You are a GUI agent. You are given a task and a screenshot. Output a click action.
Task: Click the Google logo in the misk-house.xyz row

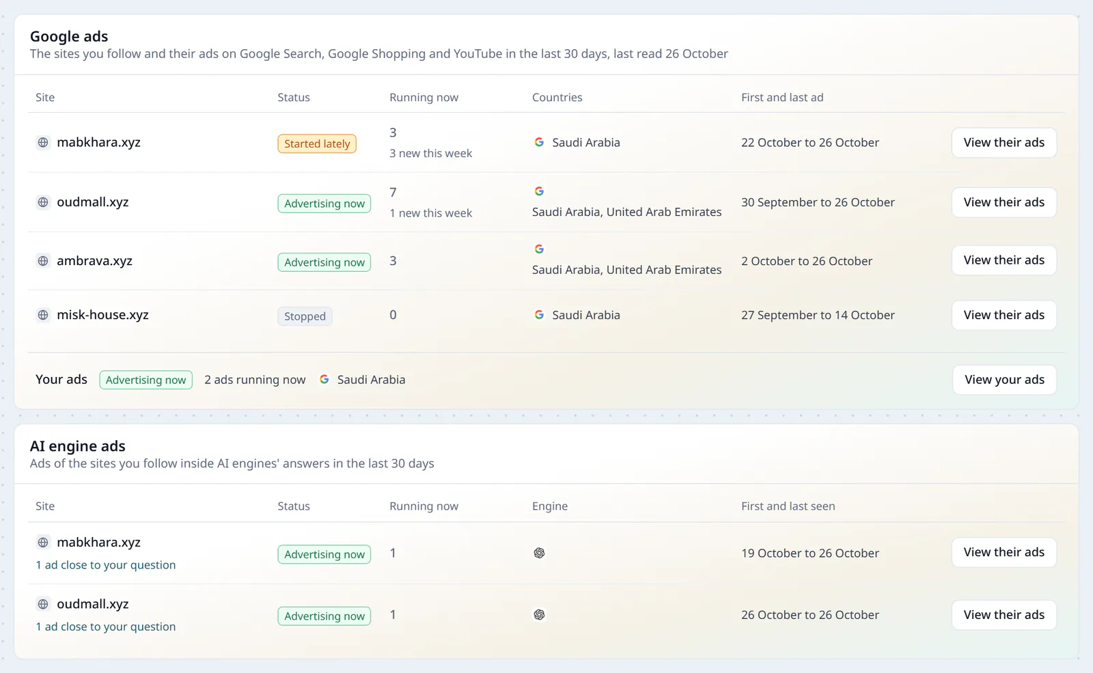click(539, 315)
